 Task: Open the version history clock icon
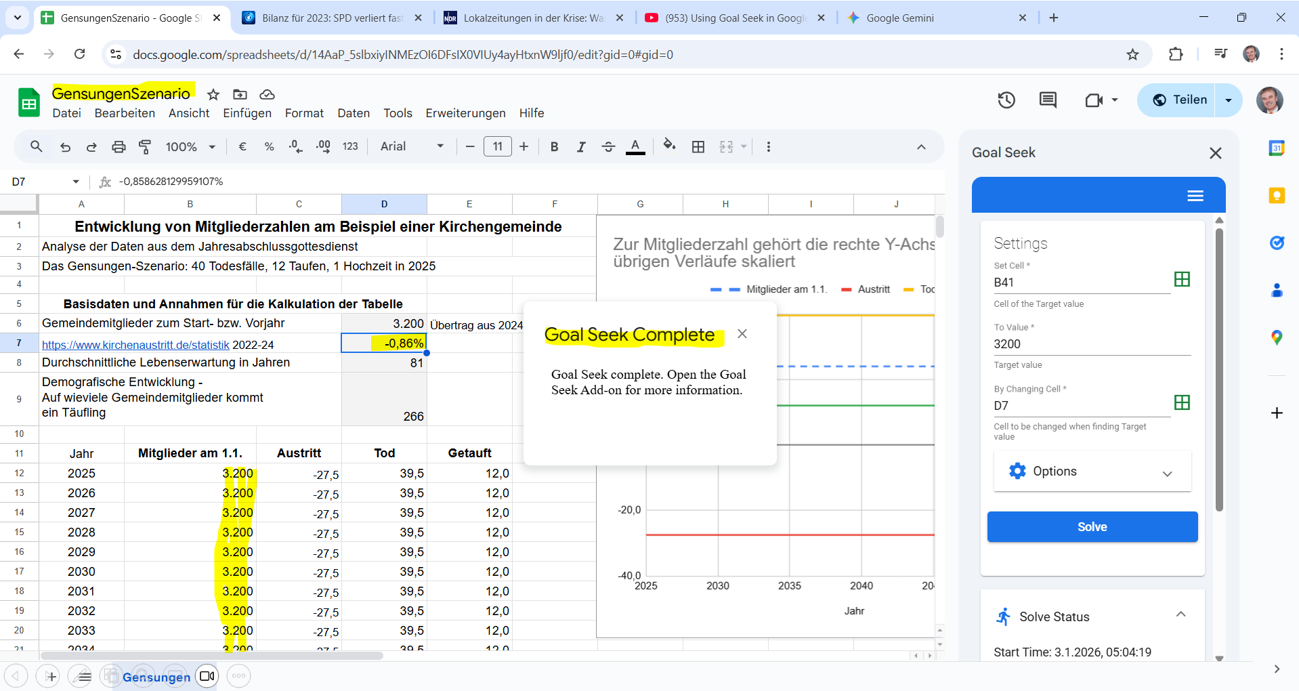[1006, 100]
